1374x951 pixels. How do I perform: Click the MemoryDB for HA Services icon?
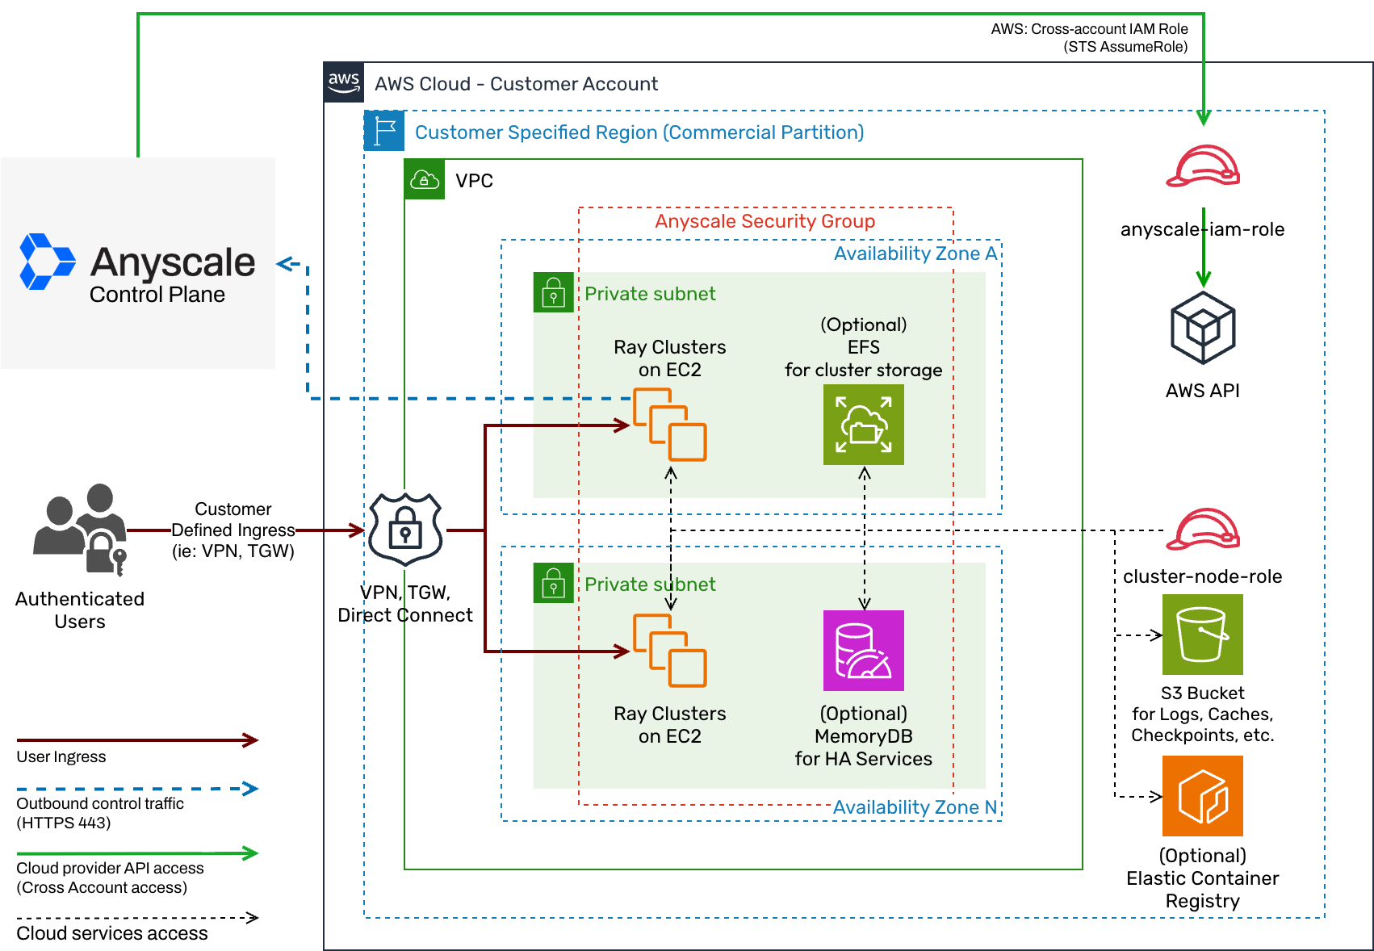point(863,651)
